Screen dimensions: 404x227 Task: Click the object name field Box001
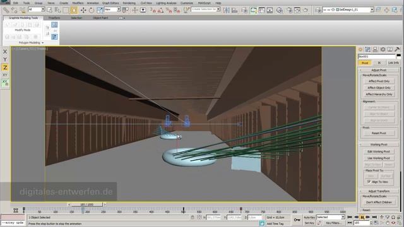[x=376, y=56]
